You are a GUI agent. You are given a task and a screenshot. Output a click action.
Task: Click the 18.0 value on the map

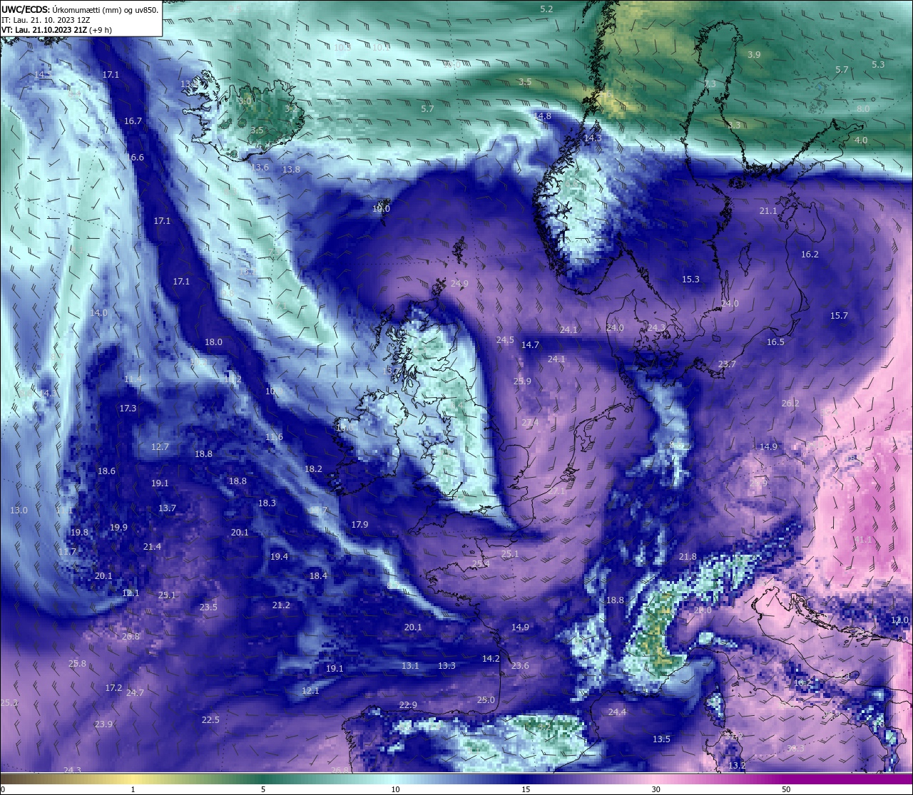point(214,342)
